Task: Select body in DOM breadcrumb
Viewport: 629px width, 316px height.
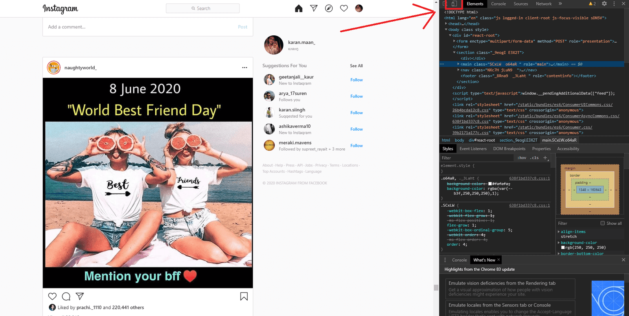Action: [459, 140]
